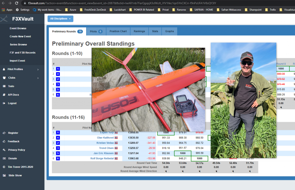The width and height of the screenshot is (295, 190).
Task: Expand the Clubs submenu chevron
Action: 38,78
